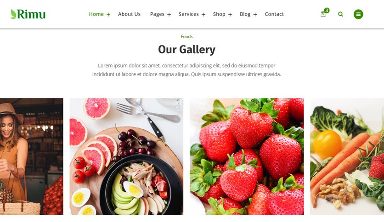The width and height of the screenshot is (384, 222).
Task: Open the strawberries gallery image
Action: pos(247,156)
